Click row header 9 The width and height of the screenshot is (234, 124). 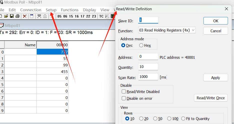[2, 110]
